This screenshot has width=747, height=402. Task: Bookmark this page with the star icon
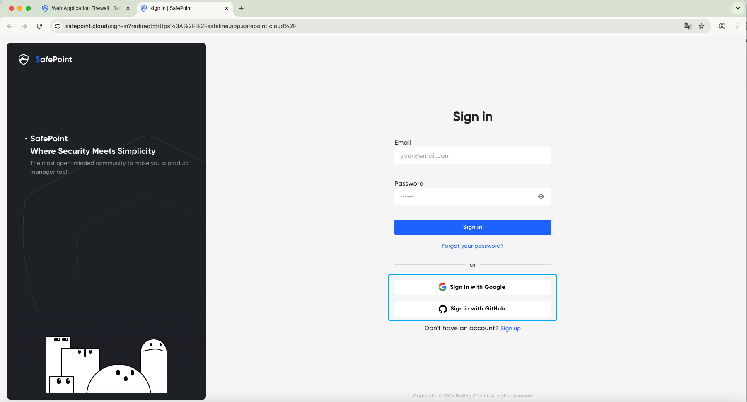click(701, 26)
